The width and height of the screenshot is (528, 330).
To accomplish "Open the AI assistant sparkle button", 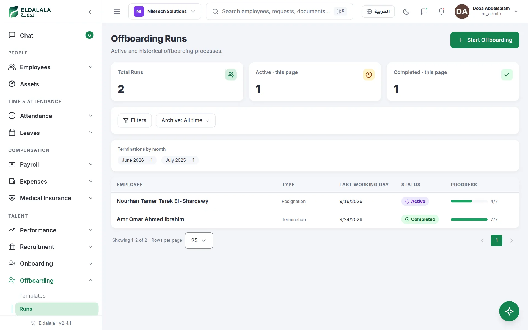I will tap(509, 311).
